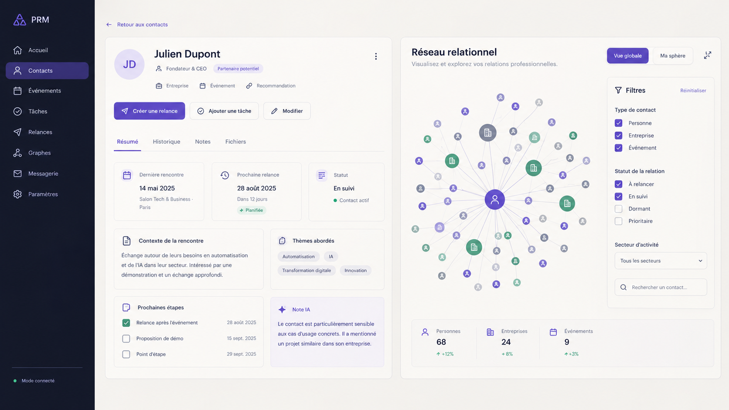Click the back arrow beside Retour aux contacts
The width and height of the screenshot is (729, 410).
pyautogui.click(x=109, y=24)
